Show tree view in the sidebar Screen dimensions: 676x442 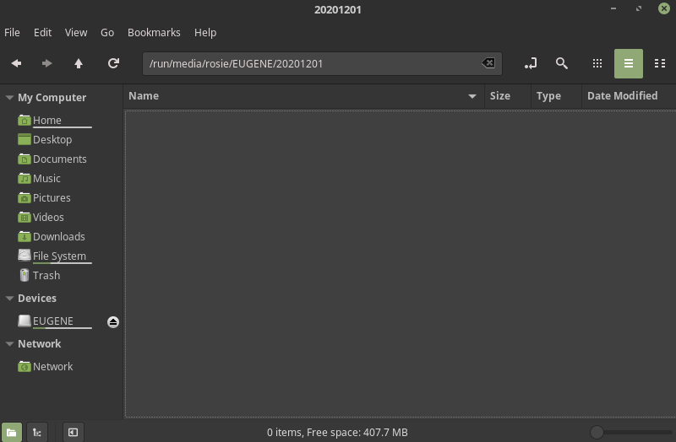pyautogui.click(x=37, y=432)
